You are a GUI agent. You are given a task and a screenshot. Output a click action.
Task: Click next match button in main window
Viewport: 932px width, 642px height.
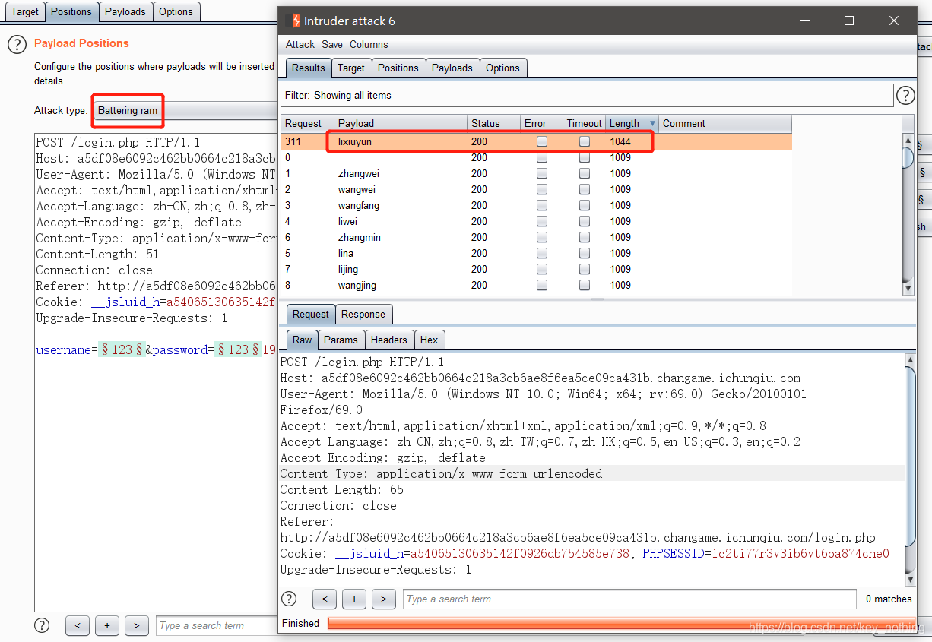pyautogui.click(x=137, y=625)
